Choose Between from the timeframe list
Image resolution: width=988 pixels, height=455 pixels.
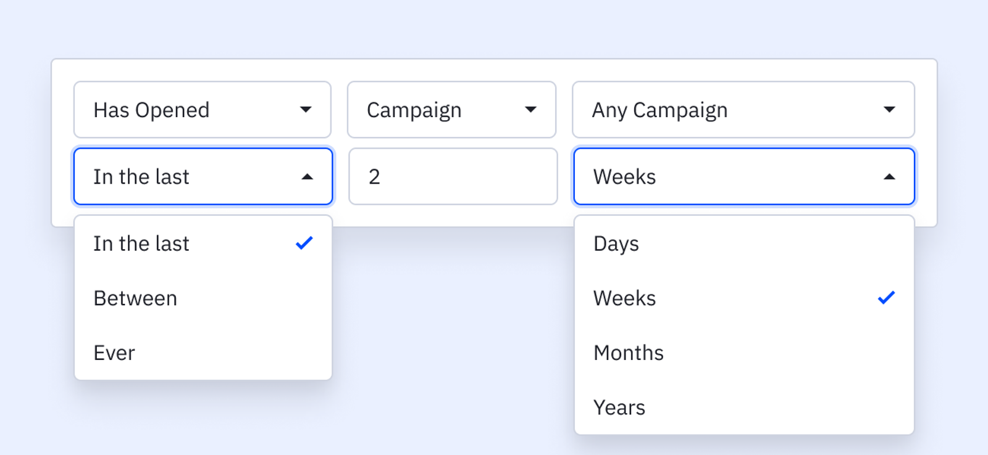tap(136, 298)
